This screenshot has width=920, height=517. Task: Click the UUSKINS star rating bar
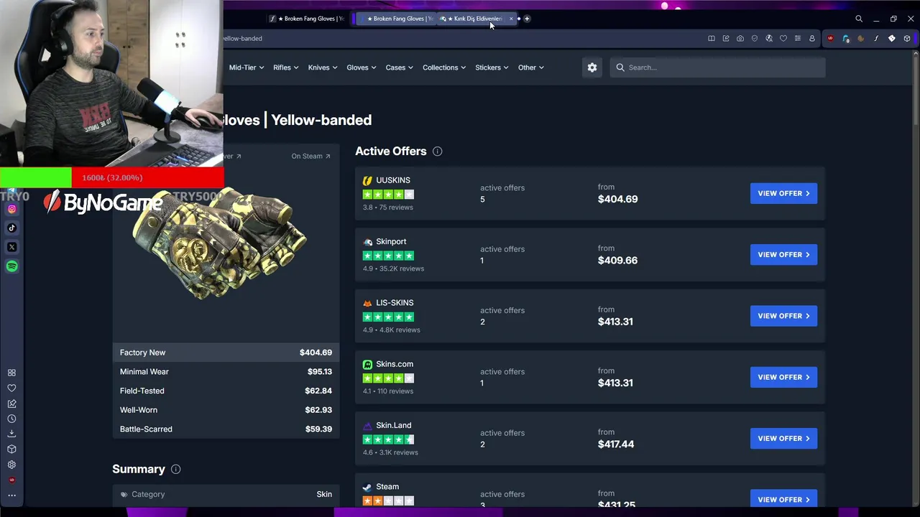tap(388, 195)
